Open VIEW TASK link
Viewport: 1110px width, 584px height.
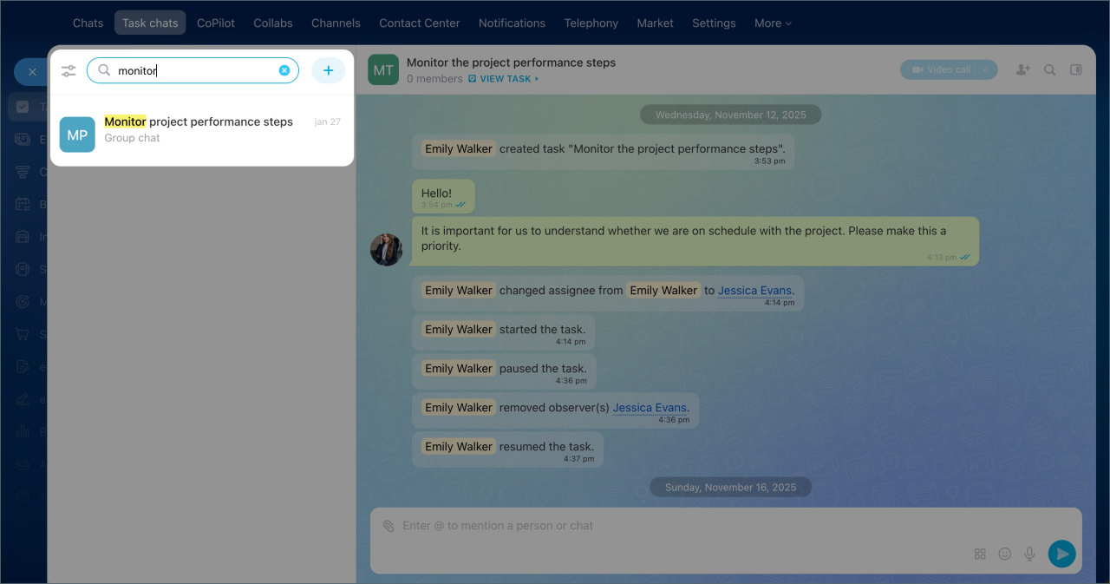505,79
